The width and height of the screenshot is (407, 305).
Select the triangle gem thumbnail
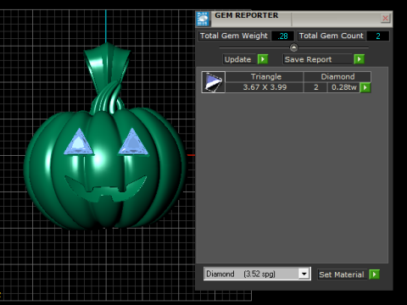coord(214,82)
